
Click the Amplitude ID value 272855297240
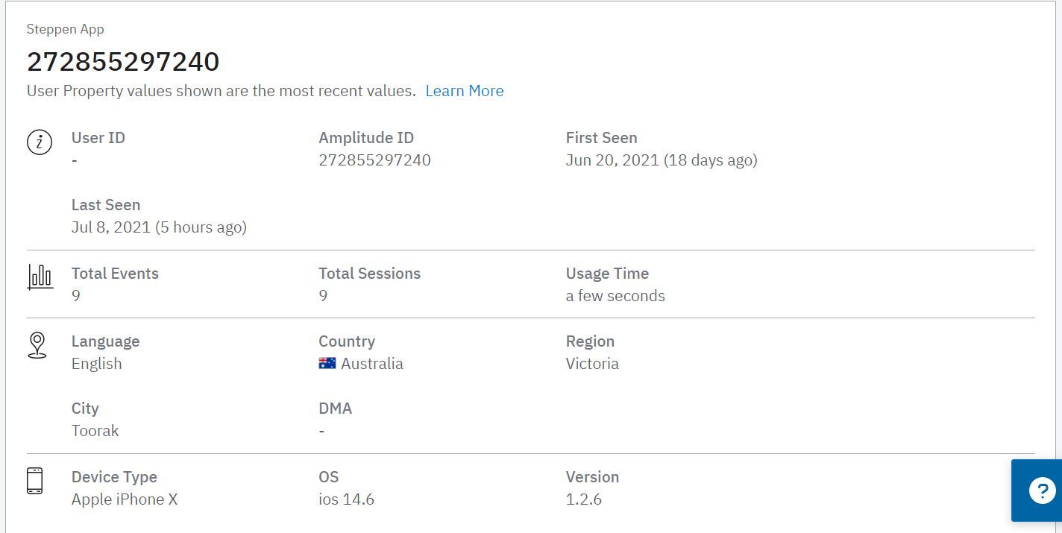click(375, 160)
